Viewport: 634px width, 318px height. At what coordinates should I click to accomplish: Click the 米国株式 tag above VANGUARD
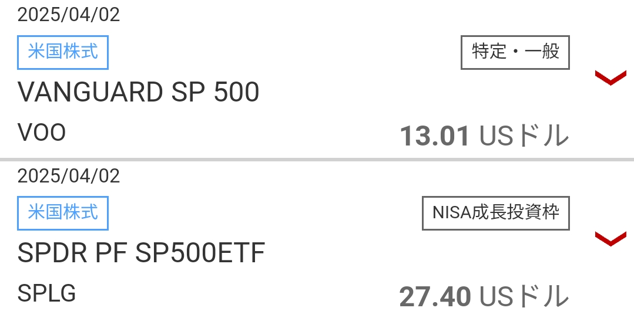(63, 52)
